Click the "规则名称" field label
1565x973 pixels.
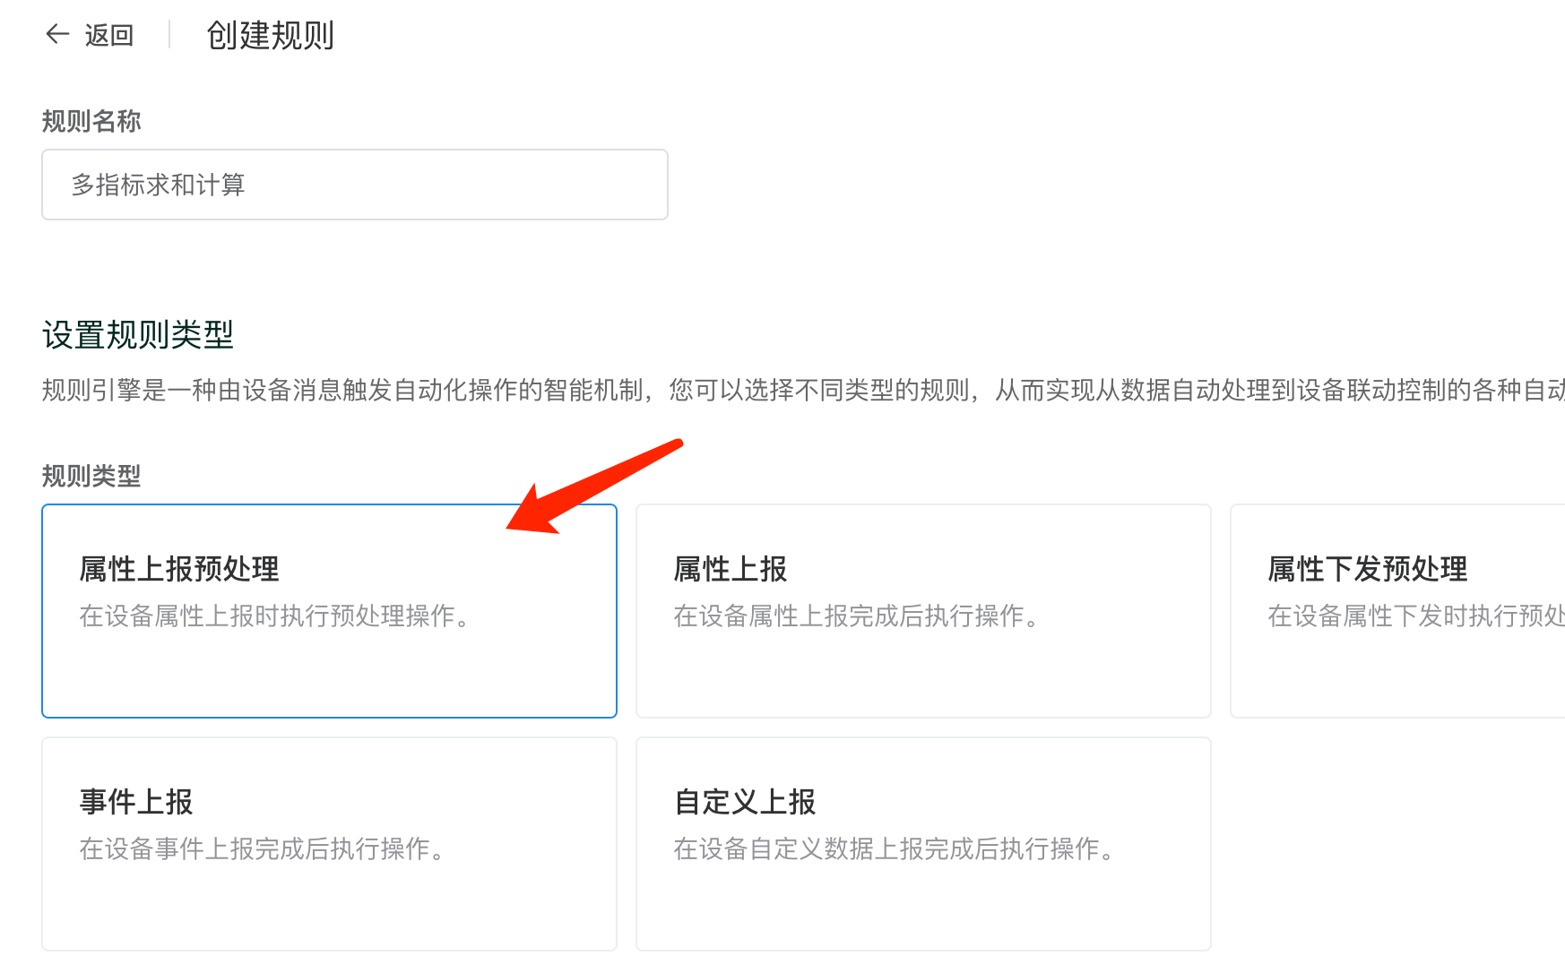pyautogui.click(x=91, y=121)
